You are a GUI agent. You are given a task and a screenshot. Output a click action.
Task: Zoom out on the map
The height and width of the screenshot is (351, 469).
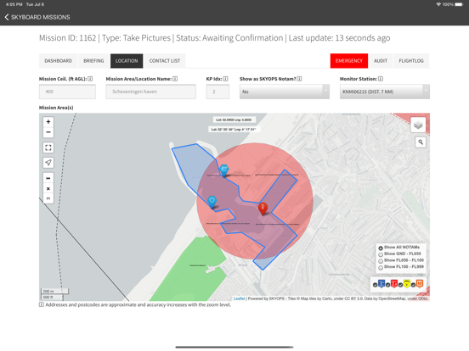pyautogui.click(x=48, y=132)
